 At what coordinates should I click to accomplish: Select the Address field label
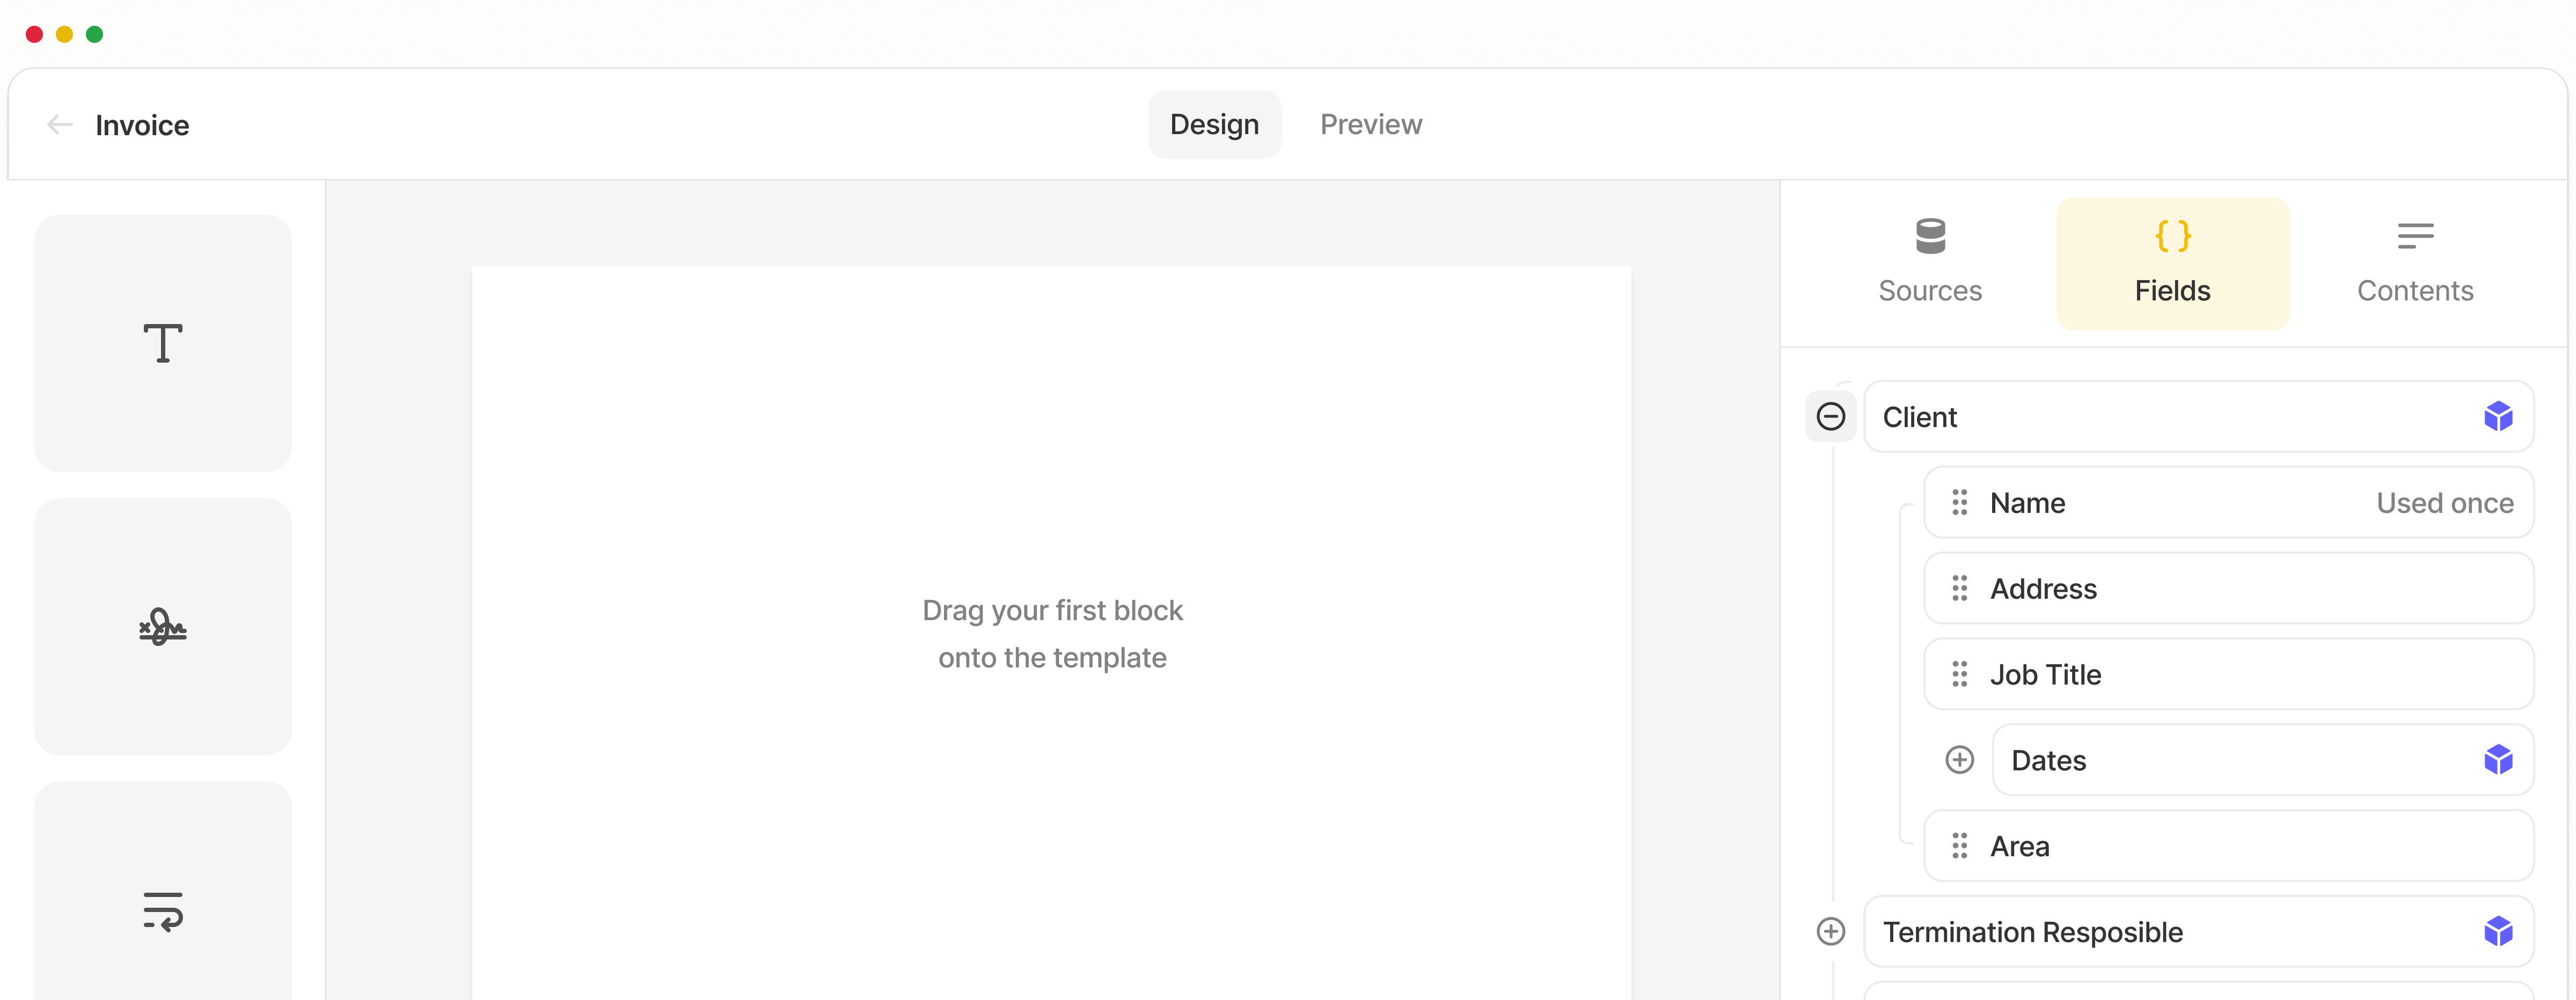(2043, 589)
